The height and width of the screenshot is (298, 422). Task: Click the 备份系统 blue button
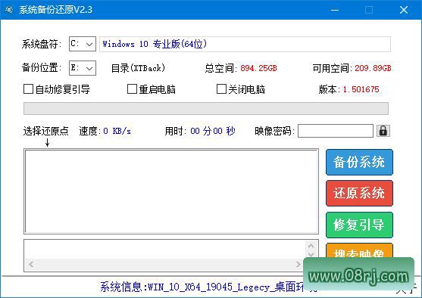pos(359,162)
